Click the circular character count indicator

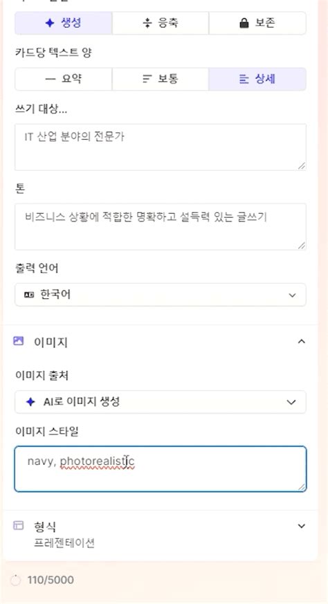15,580
